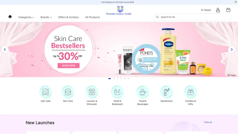Open View all link for New Launches
This screenshot has height=134, width=238.
[x=208, y=122]
